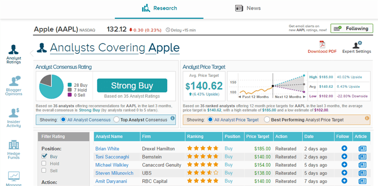The width and height of the screenshot is (378, 186).
Task: Click the High $185.00 estimate row
Action: [x=339, y=77]
